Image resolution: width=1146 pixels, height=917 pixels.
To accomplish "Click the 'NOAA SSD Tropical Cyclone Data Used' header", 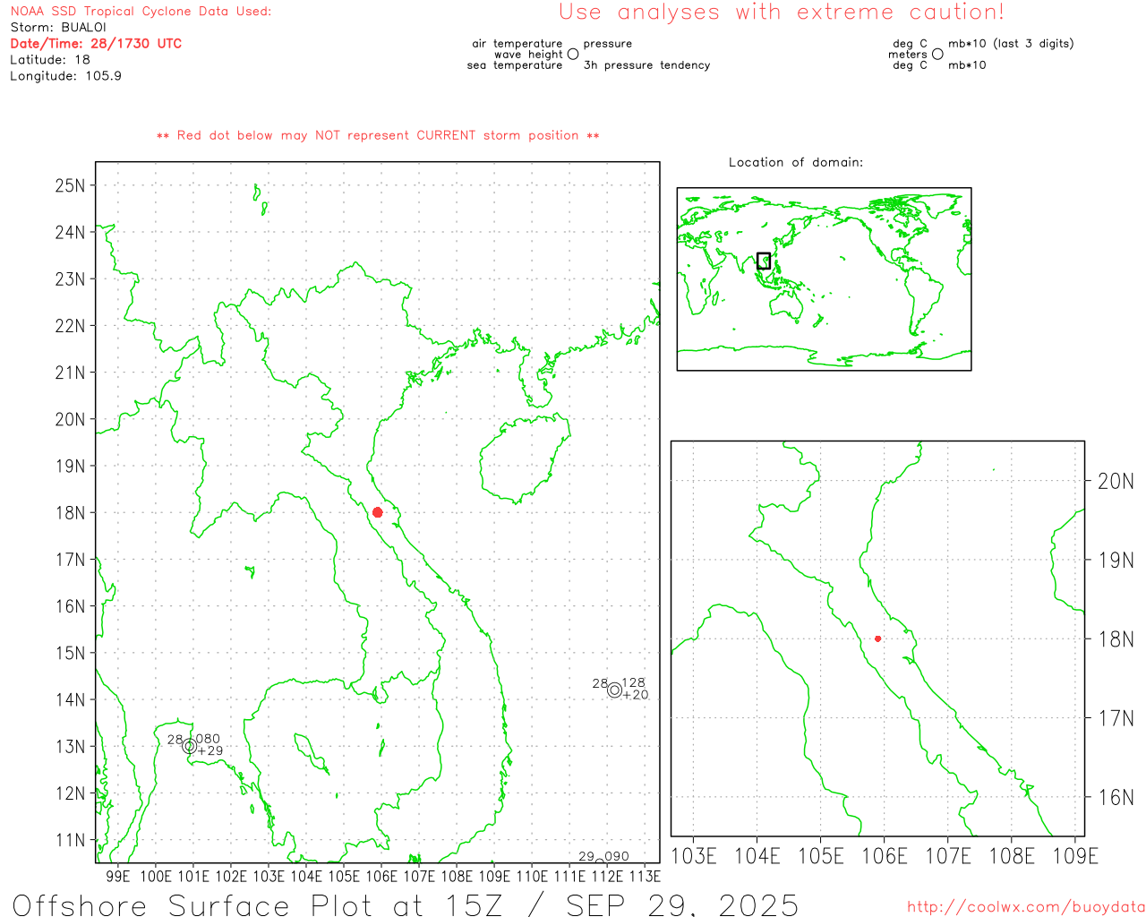I will click(141, 12).
